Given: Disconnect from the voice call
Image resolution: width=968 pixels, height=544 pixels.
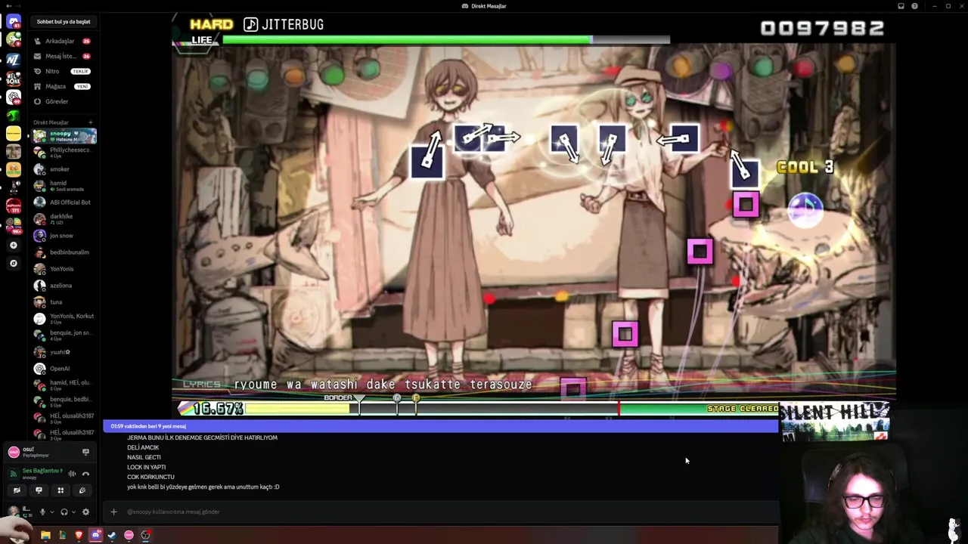Looking at the screenshot, I should pos(85,474).
